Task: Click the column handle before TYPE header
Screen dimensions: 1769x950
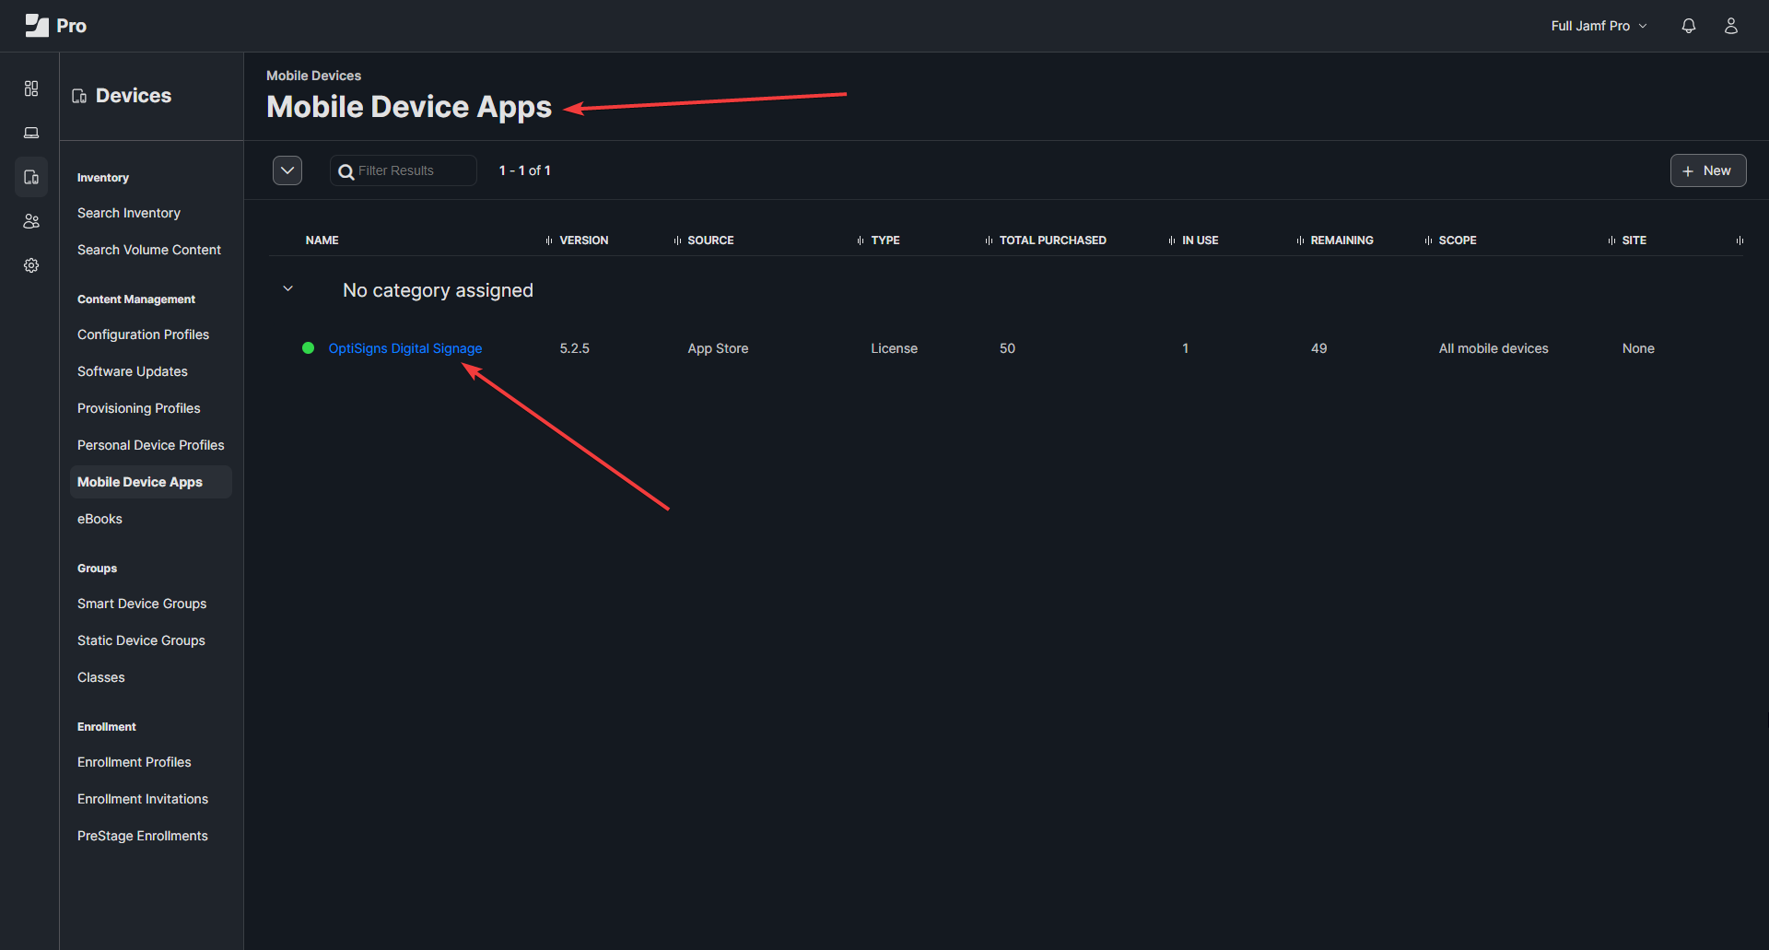Action: pos(861,240)
